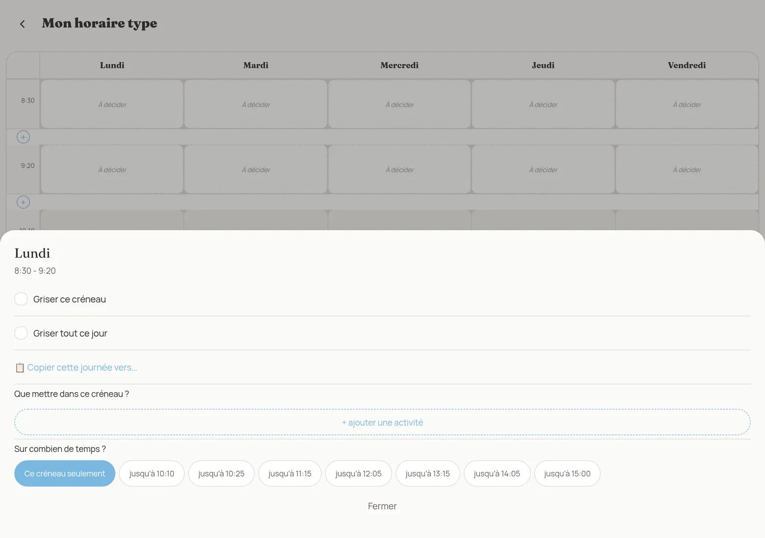Click the Vendredi column header
This screenshot has width=765, height=538.
687,65
